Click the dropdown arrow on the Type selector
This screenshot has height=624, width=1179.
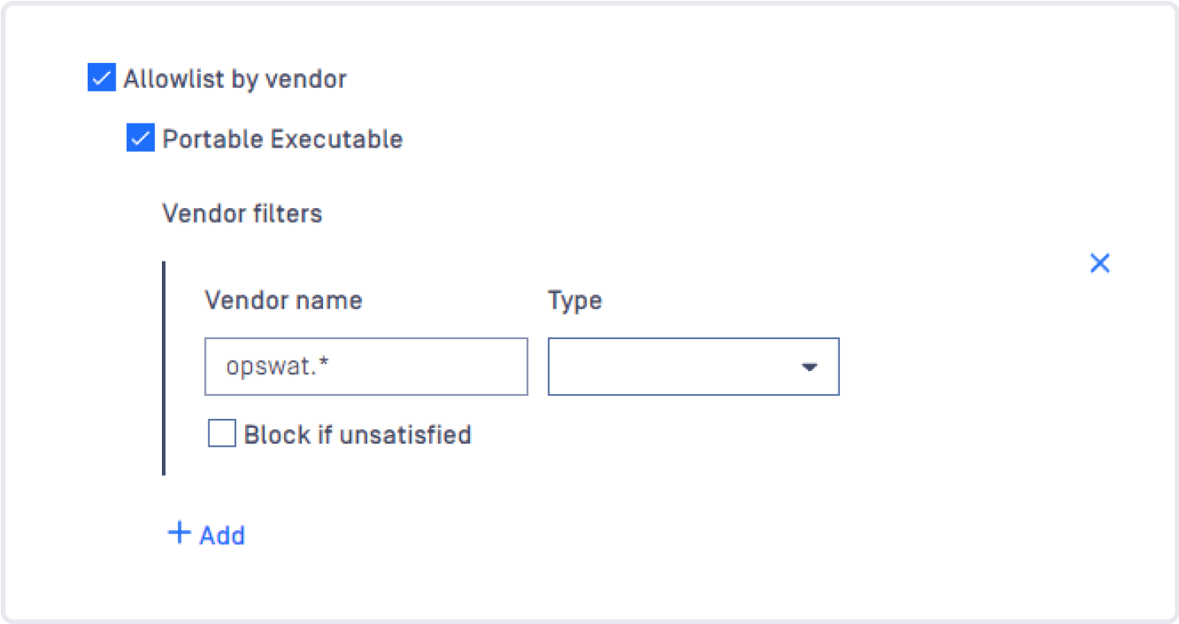tap(810, 367)
